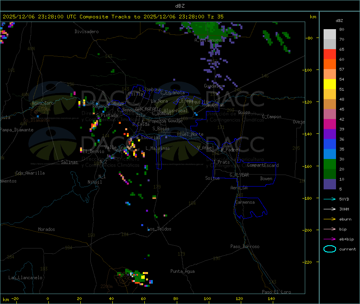
Task: Click the G_ALVEAR map label
Action: tap(239, 175)
